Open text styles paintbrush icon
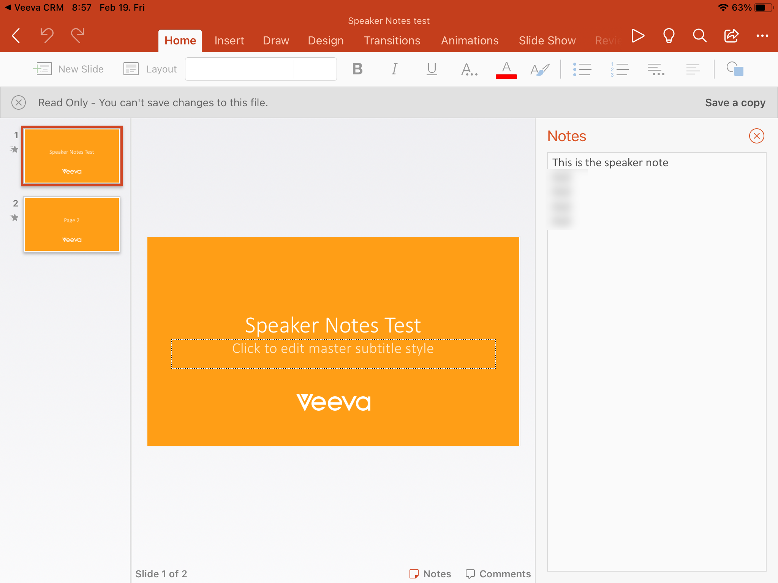This screenshot has width=778, height=583. 539,69
